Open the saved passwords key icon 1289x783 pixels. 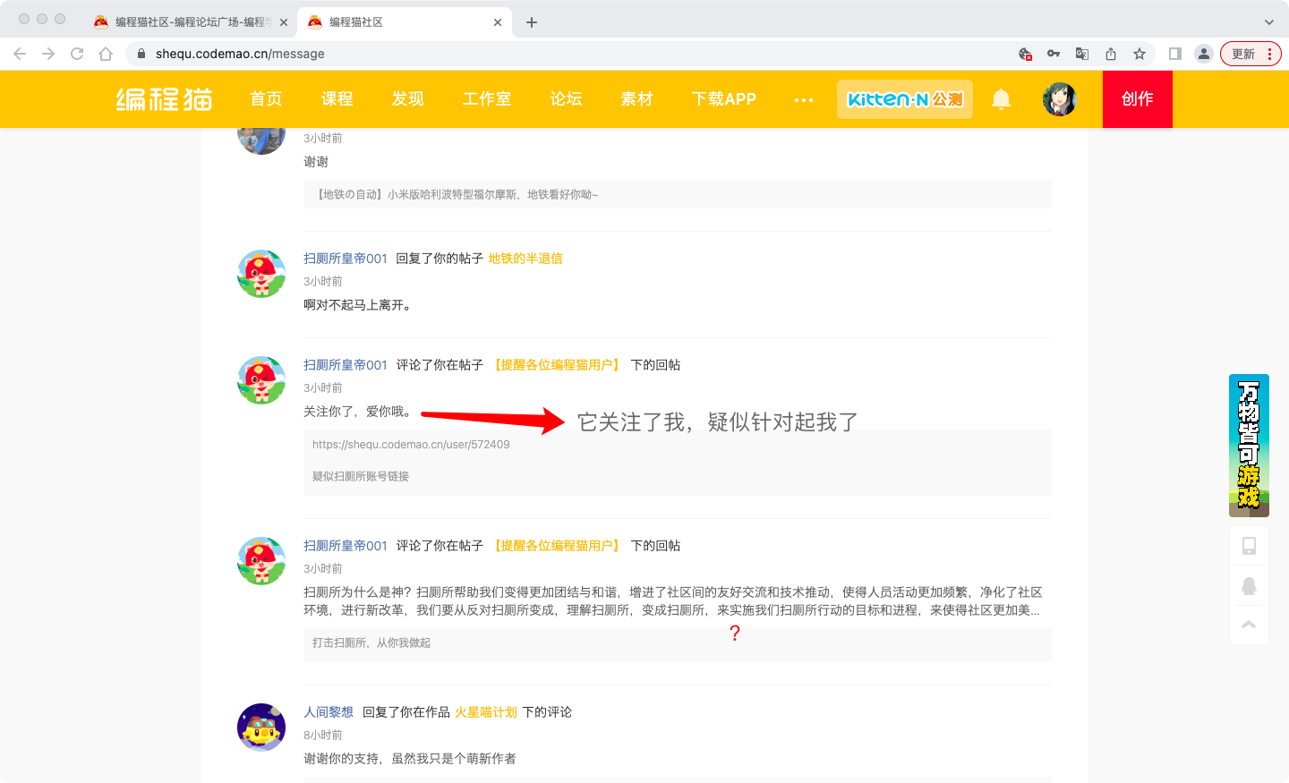(x=1054, y=54)
